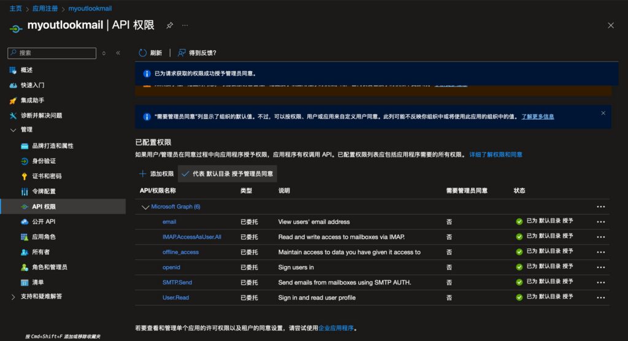The image size is (628, 341).
Task: Pin the myoutlookmail page using pin icon
Action: [x=170, y=25]
